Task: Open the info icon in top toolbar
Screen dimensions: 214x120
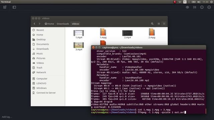Action: (202, 7)
